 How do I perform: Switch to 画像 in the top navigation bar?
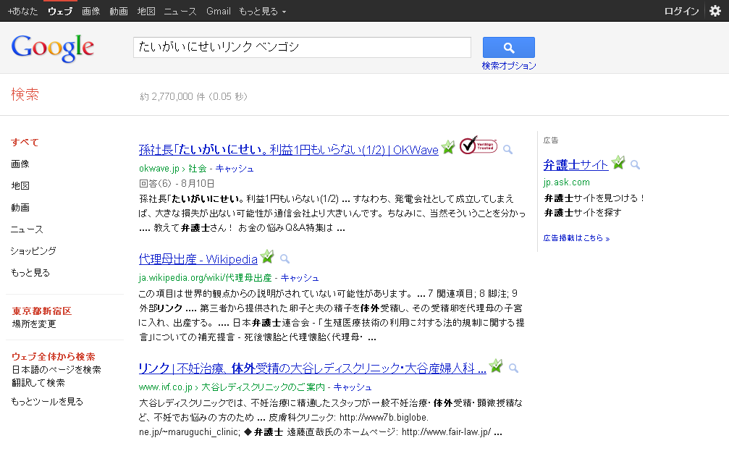point(91,12)
